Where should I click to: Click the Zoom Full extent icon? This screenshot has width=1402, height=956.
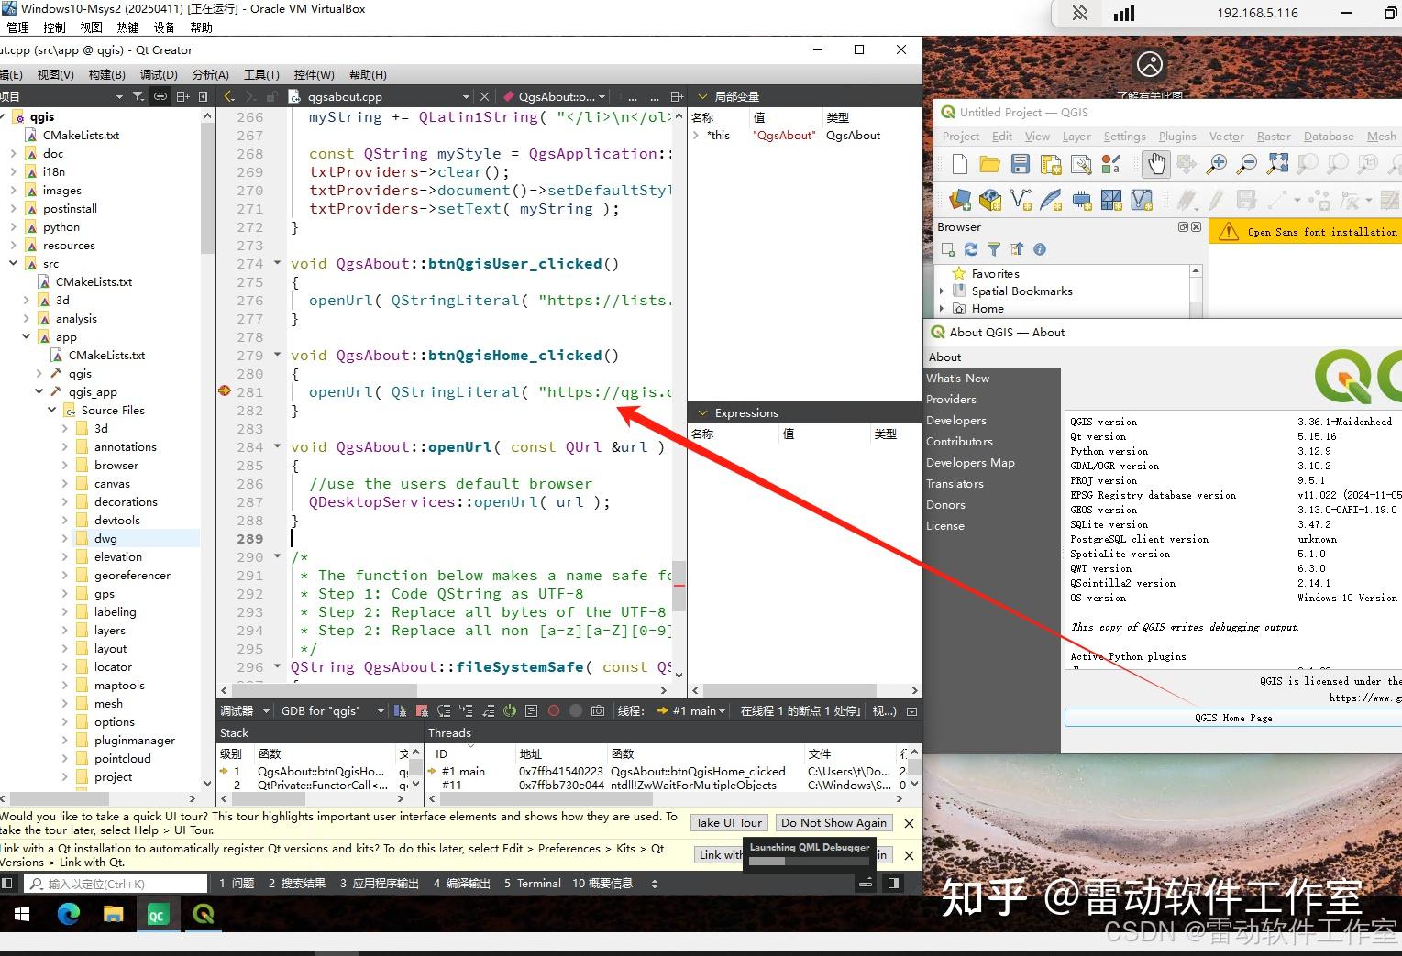[x=1277, y=164]
